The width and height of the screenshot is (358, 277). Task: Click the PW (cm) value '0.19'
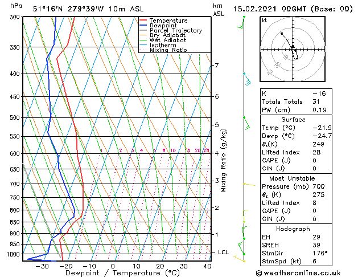pyautogui.click(x=319, y=110)
